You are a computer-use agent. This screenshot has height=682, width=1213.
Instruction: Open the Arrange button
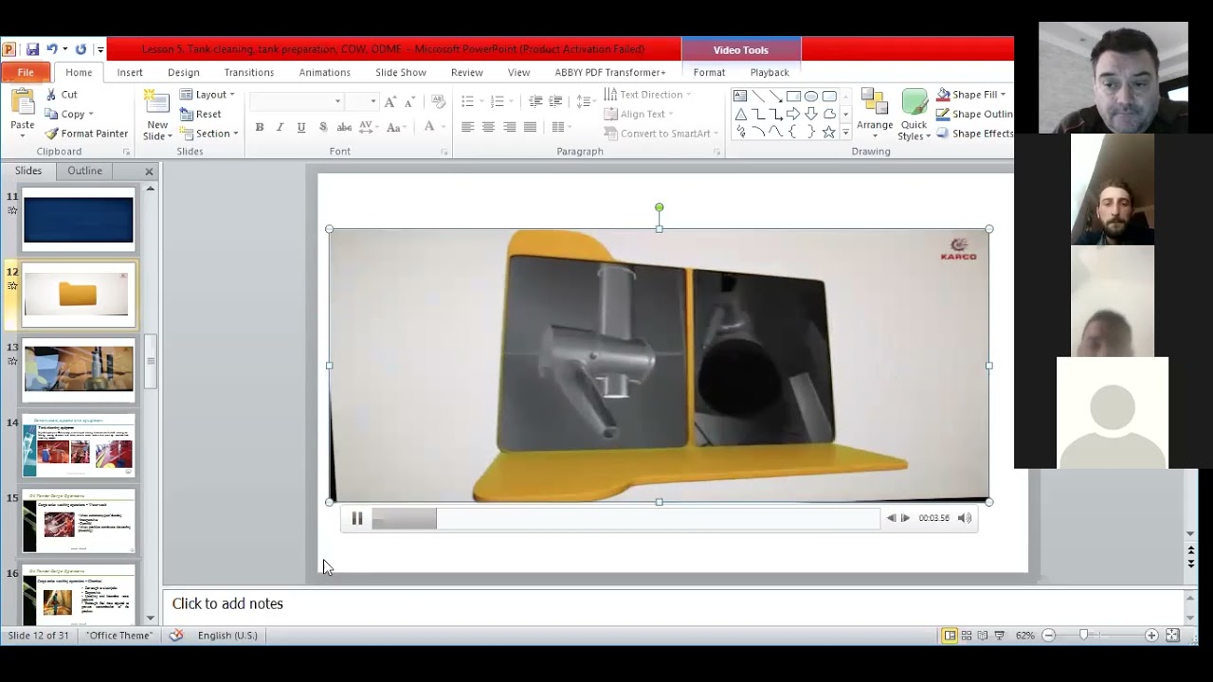[x=875, y=113]
